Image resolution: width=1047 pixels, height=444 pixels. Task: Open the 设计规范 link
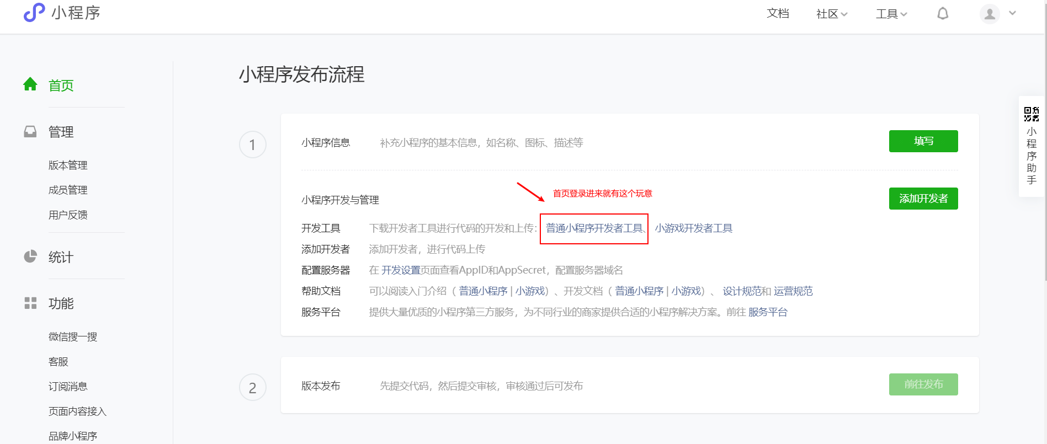[742, 291]
